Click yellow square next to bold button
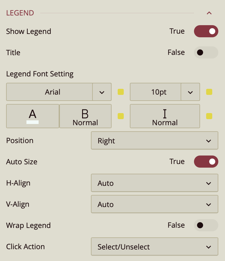This screenshot has width=225, height=261. pyautogui.click(x=121, y=116)
